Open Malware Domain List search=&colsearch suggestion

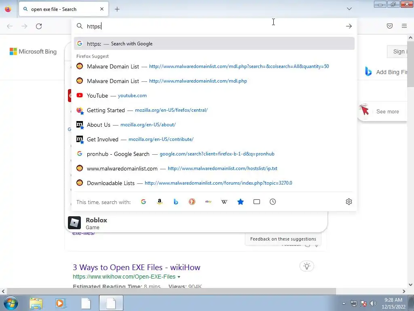pyautogui.click(x=214, y=66)
